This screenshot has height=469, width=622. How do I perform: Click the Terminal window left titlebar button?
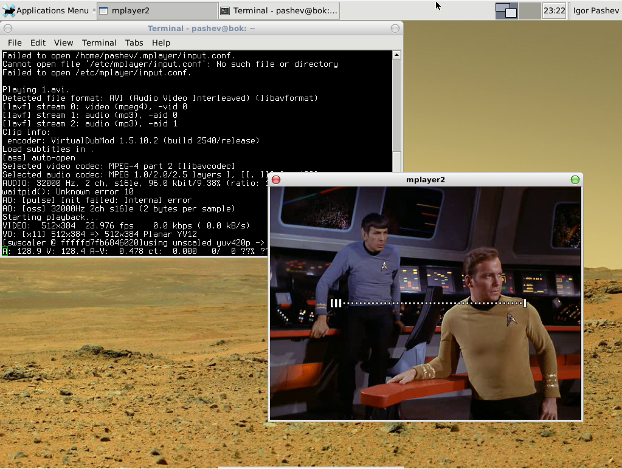pyautogui.click(x=8, y=29)
